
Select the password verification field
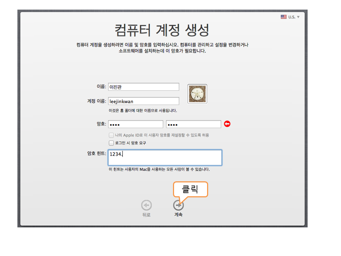193,124
